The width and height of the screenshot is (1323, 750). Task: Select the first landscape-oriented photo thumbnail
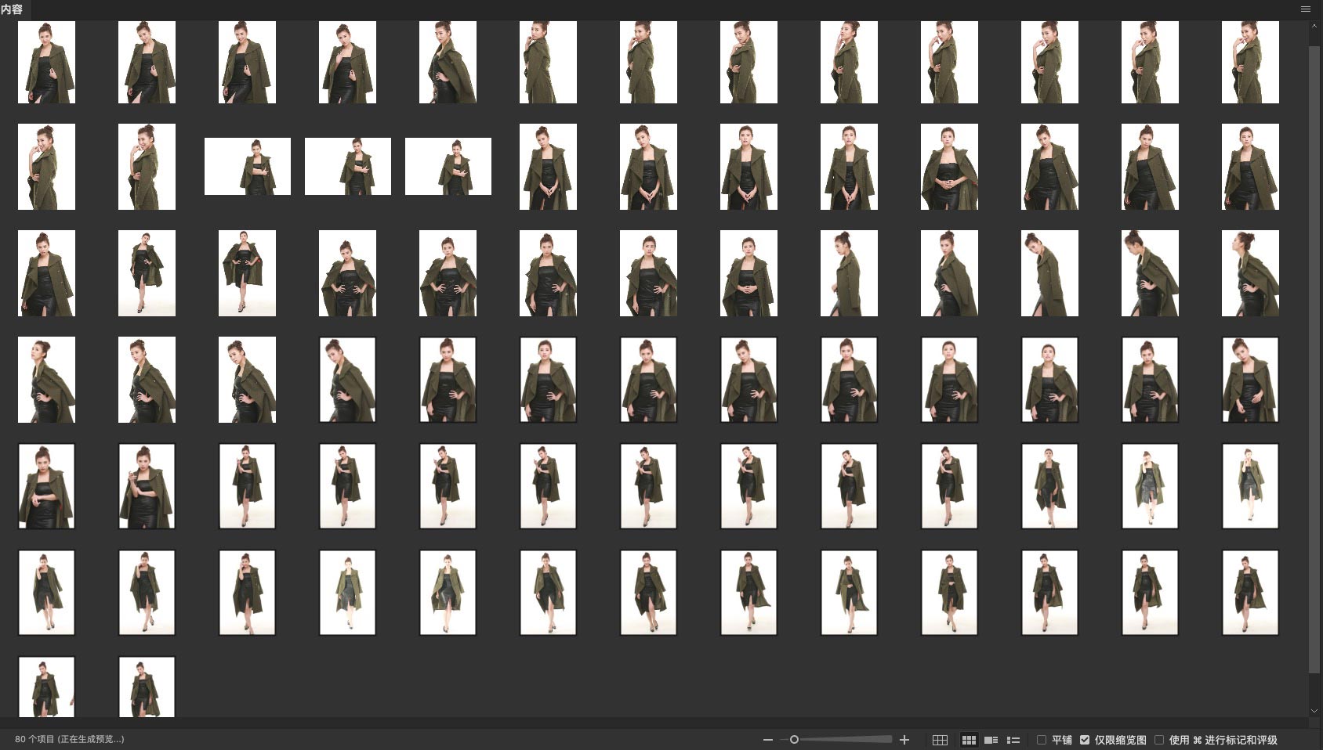247,167
